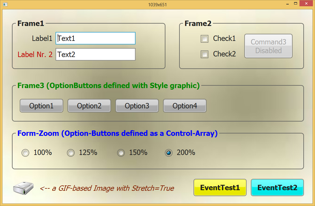Click inside the Text2 field
This screenshot has height=206, width=315.
[95, 54]
